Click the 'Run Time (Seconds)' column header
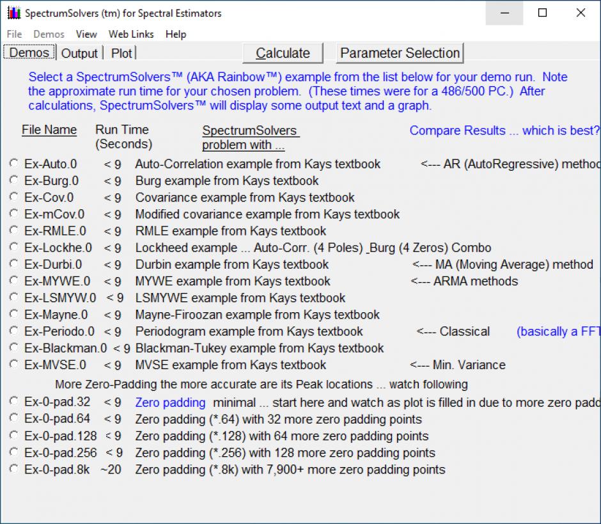Screen dimensions: 601x524 pyautogui.click(x=124, y=136)
